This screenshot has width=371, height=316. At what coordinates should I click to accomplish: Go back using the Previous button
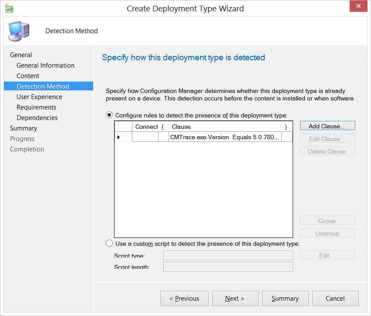[184, 298]
